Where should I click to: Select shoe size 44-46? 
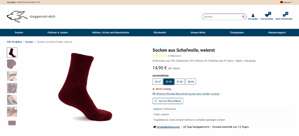coord(190,82)
